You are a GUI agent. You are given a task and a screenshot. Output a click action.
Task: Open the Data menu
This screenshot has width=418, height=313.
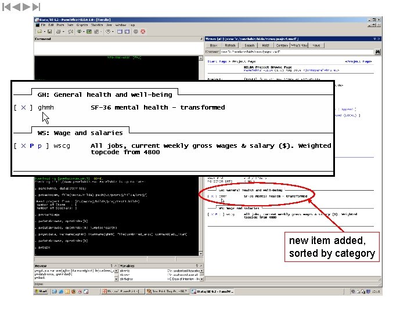[x=70, y=25]
